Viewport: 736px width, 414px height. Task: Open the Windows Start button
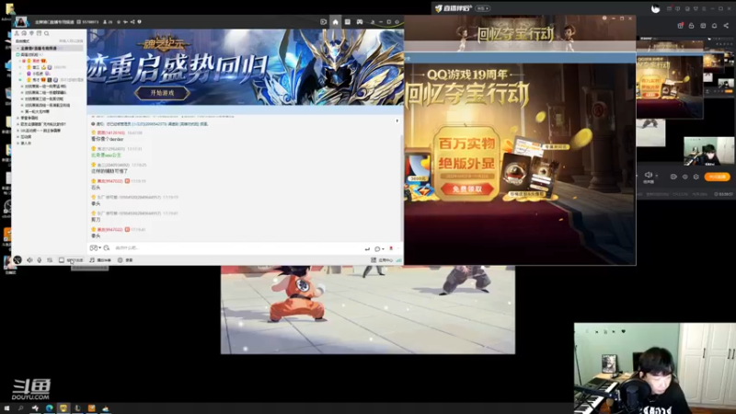6,408
